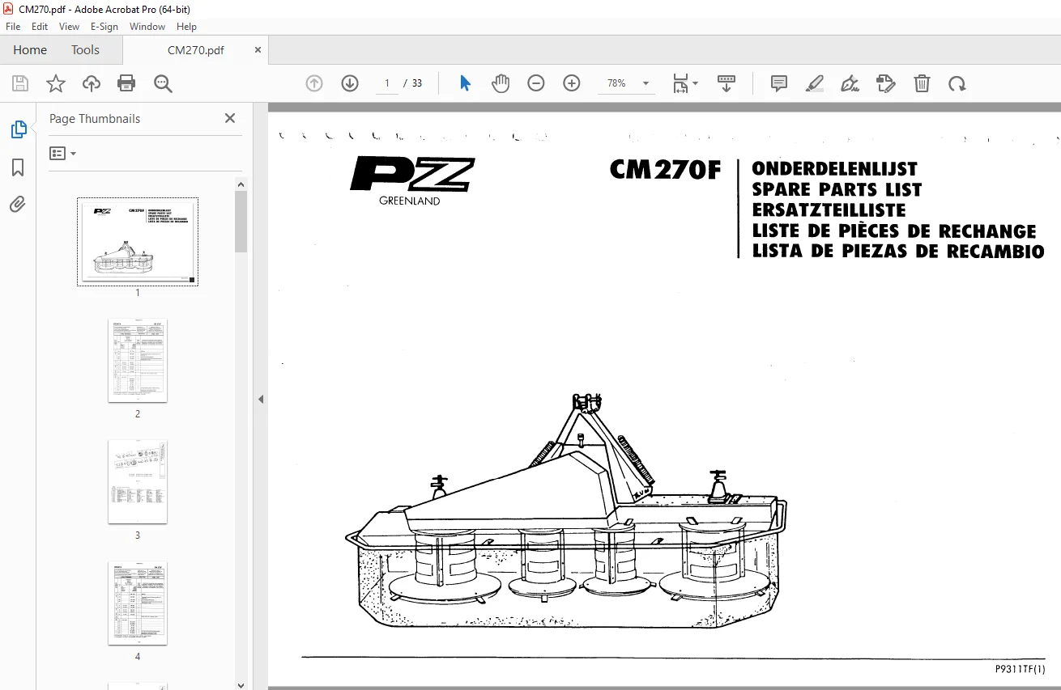Click the SPARE PARTS LIST line
The image size is (1061, 690).
coord(837,190)
